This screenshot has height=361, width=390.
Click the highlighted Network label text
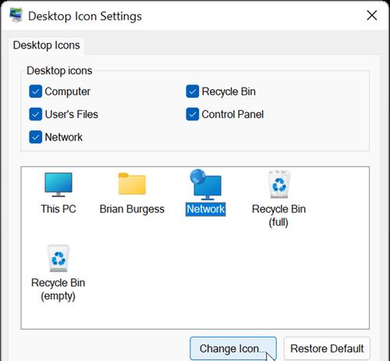tap(205, 209)
